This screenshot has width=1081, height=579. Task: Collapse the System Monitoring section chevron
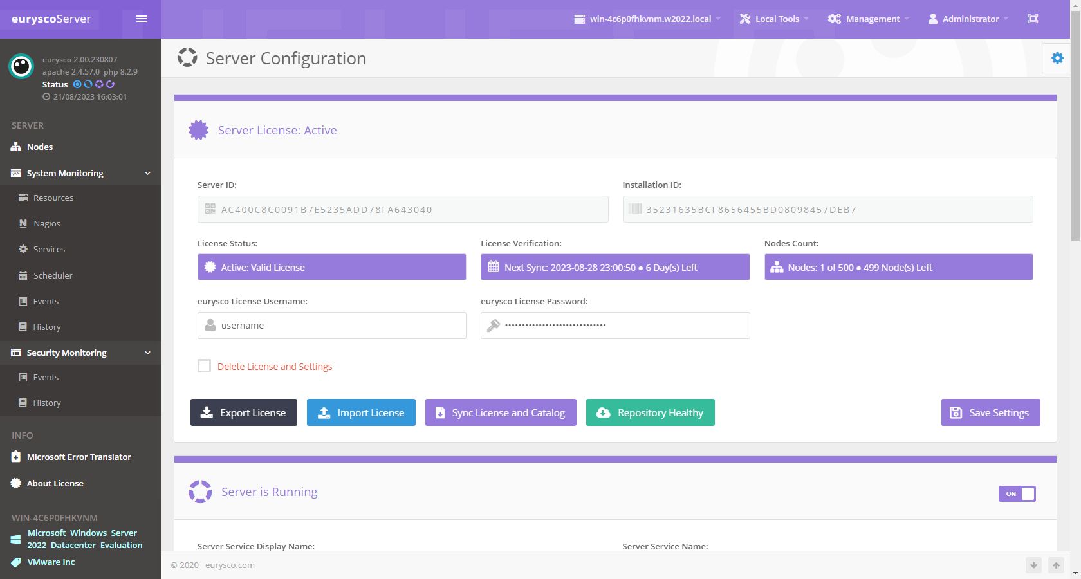[148, 173]
